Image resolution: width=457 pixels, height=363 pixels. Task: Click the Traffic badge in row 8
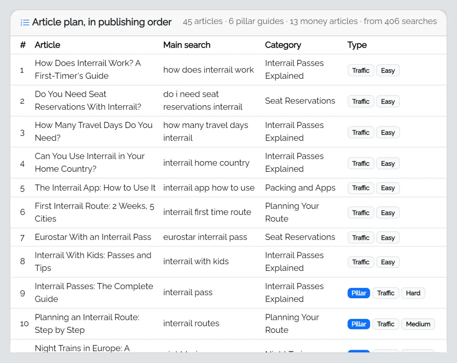tap(361, 262)
